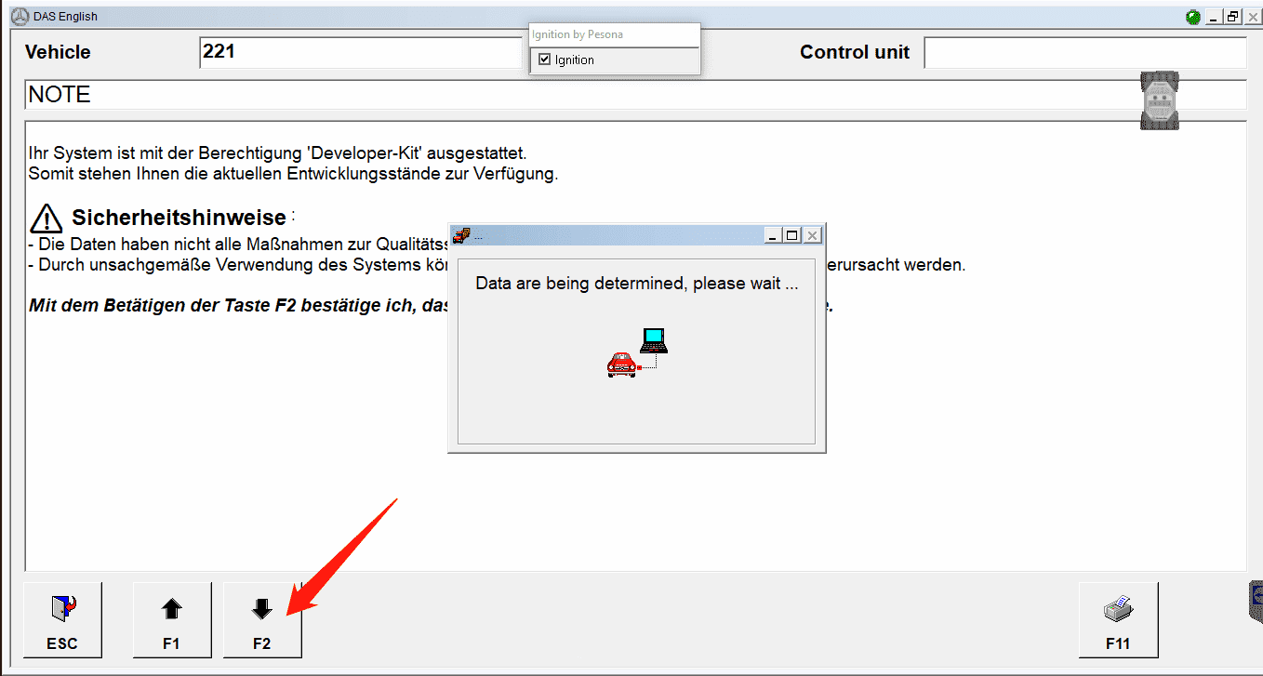
Task: Click the small icon in the wait dialog title bar
Action: pyautogui.click(x=461, y=235)
